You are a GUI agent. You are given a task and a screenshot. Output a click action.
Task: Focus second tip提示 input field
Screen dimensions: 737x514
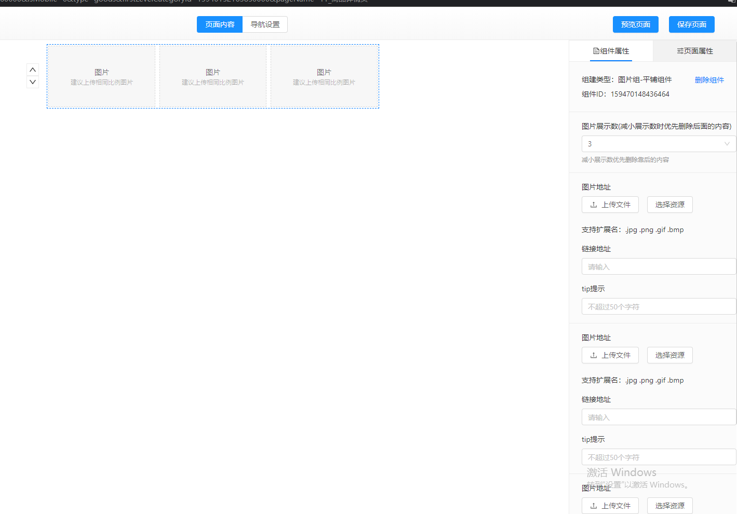click(x=659, y=457)
